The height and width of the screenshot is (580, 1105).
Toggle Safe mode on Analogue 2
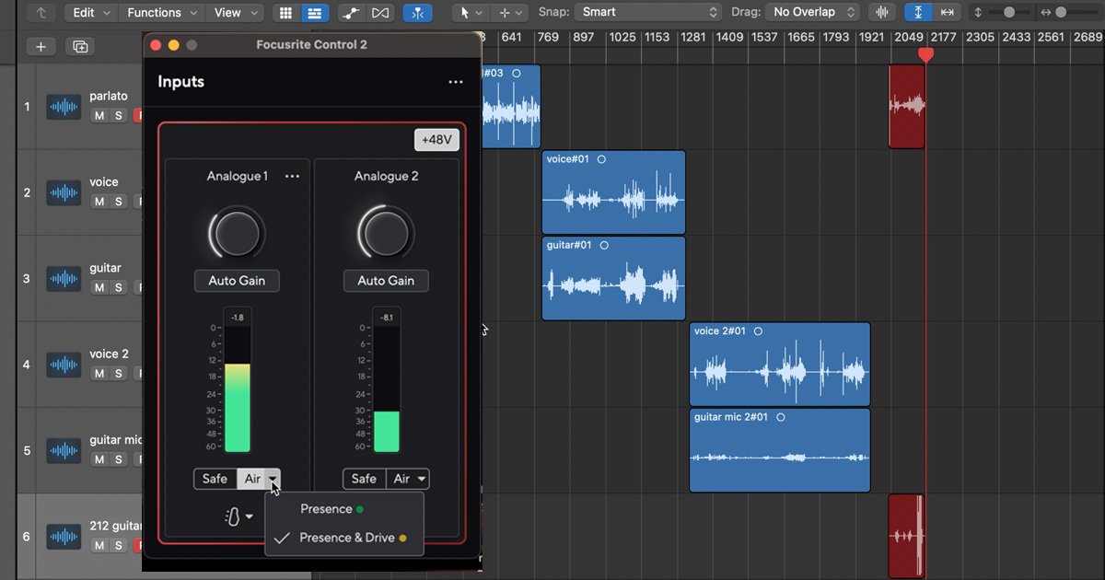[364, 479]
